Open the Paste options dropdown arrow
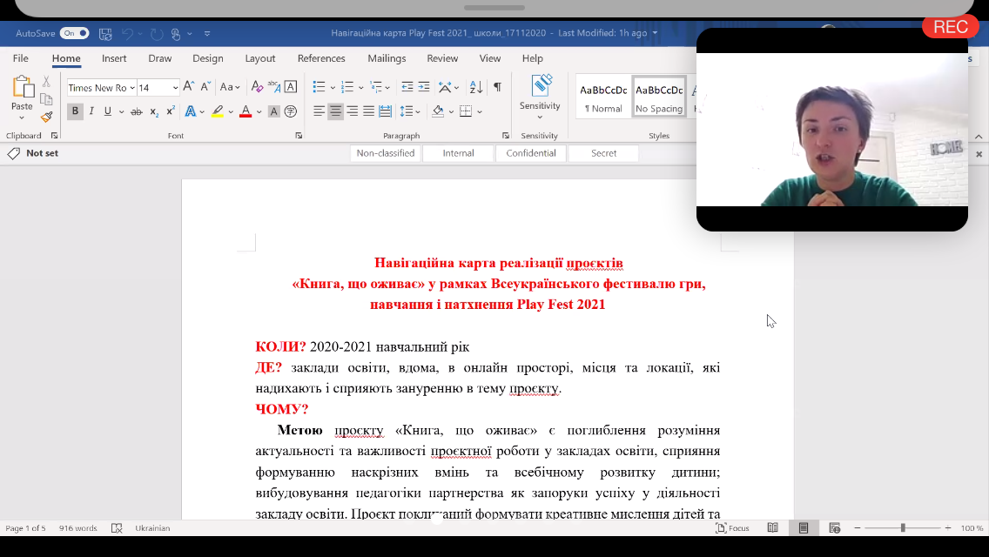Screen dimensions: 989x557 [x=22, y=118]
